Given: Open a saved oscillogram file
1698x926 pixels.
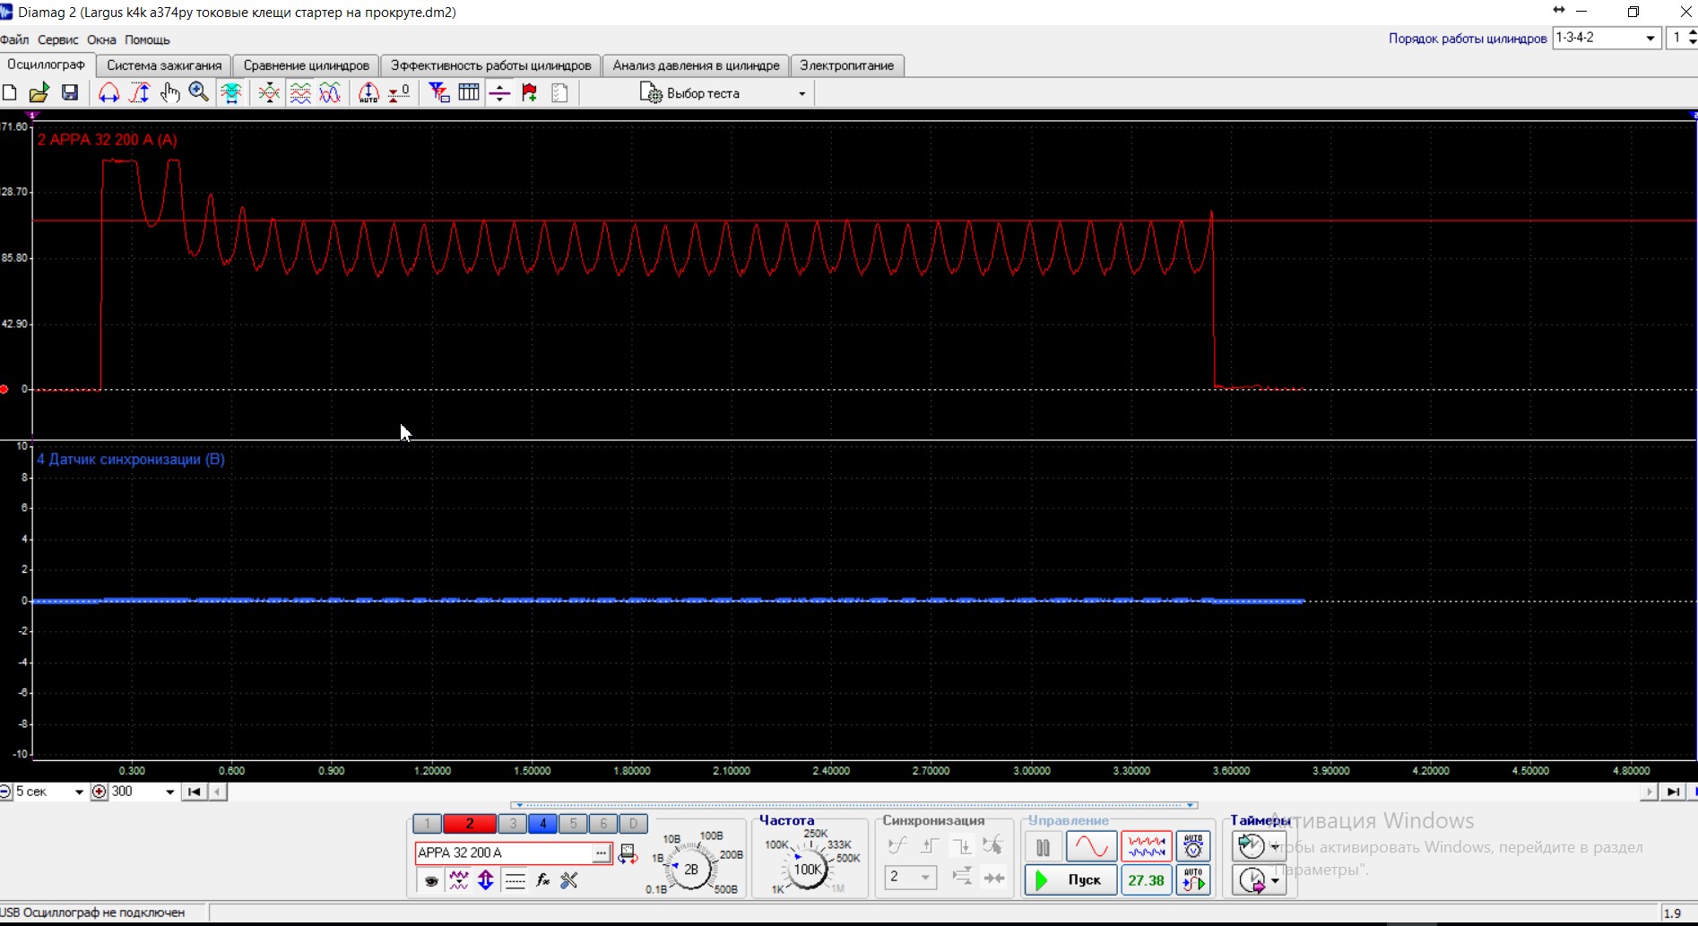Looking at the screenshot, I should pyautogui.click(x=39, y=93).
